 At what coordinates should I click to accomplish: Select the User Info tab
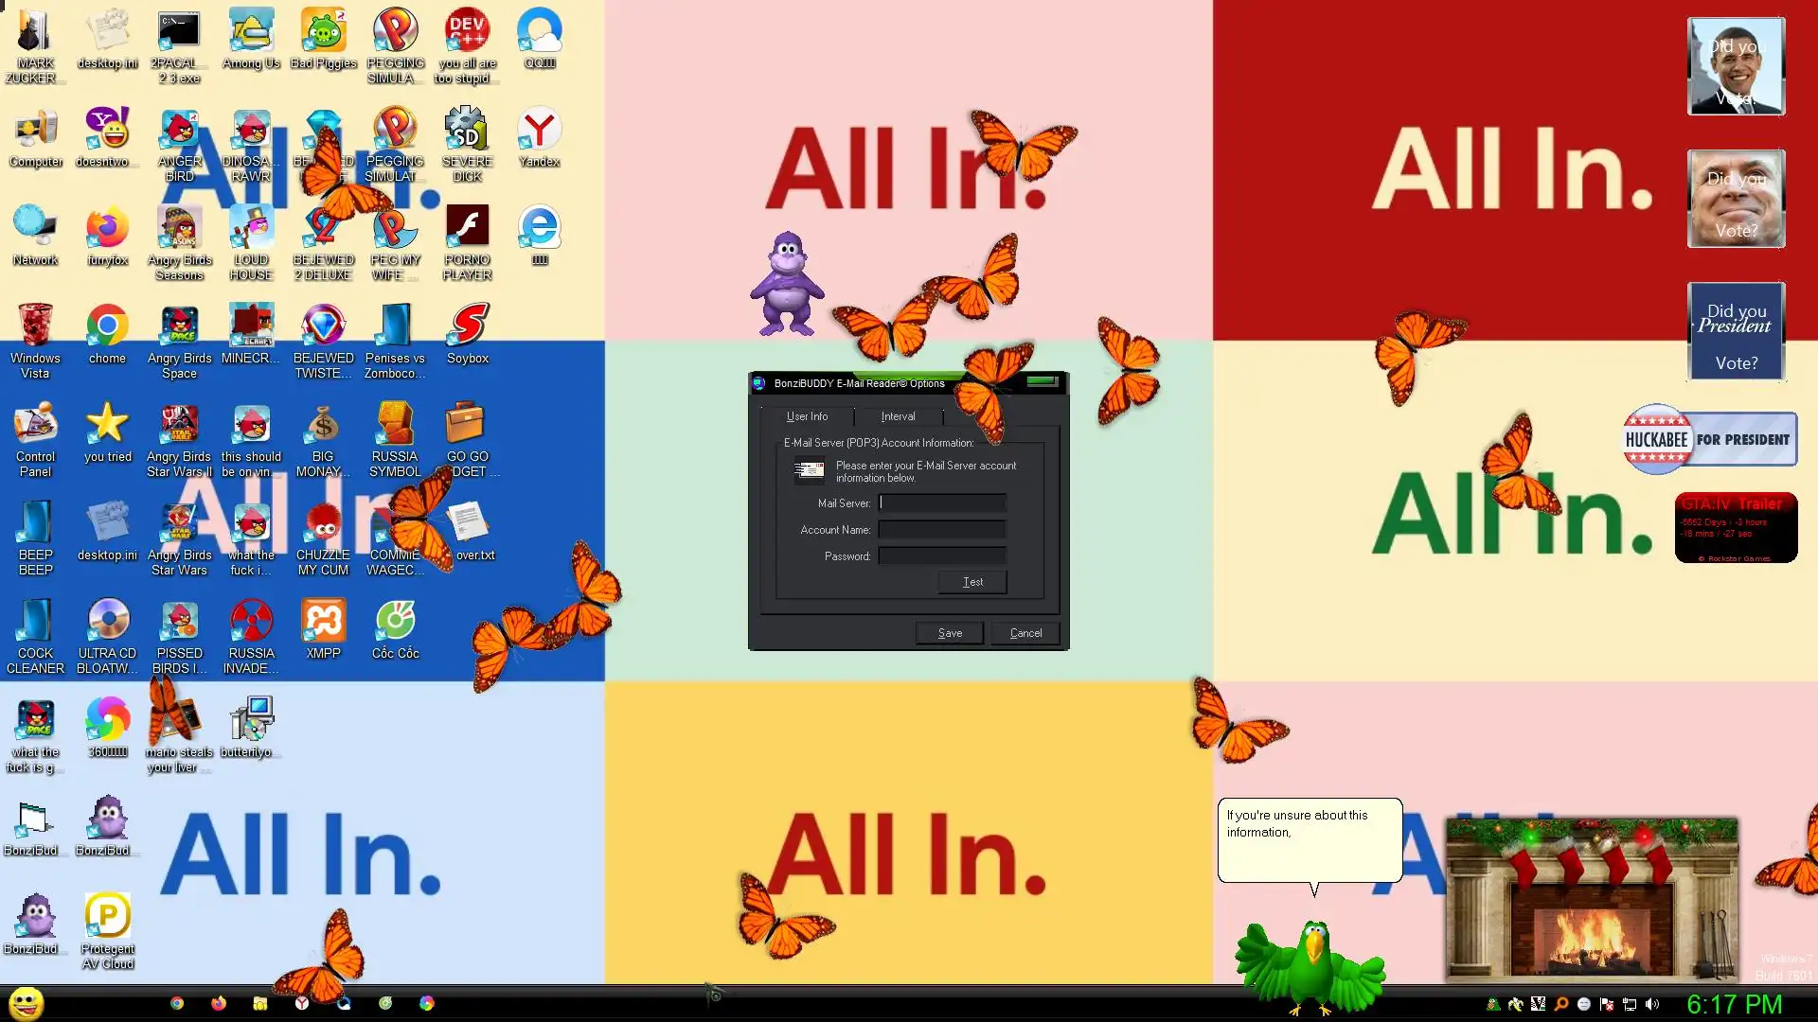807,416
